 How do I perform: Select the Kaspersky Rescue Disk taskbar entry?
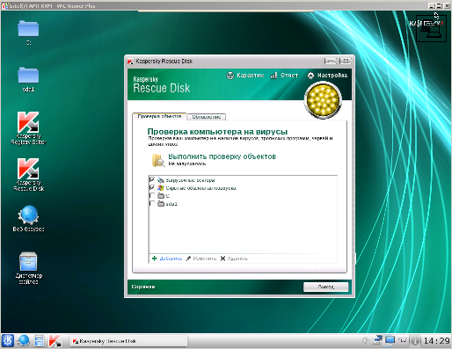pos(128,341)
